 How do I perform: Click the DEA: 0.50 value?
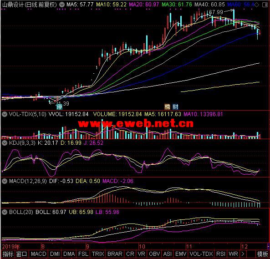coord(88,181)
